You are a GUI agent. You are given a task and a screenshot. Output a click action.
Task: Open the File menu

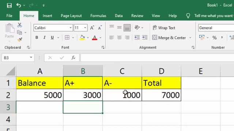click(9, 16)
